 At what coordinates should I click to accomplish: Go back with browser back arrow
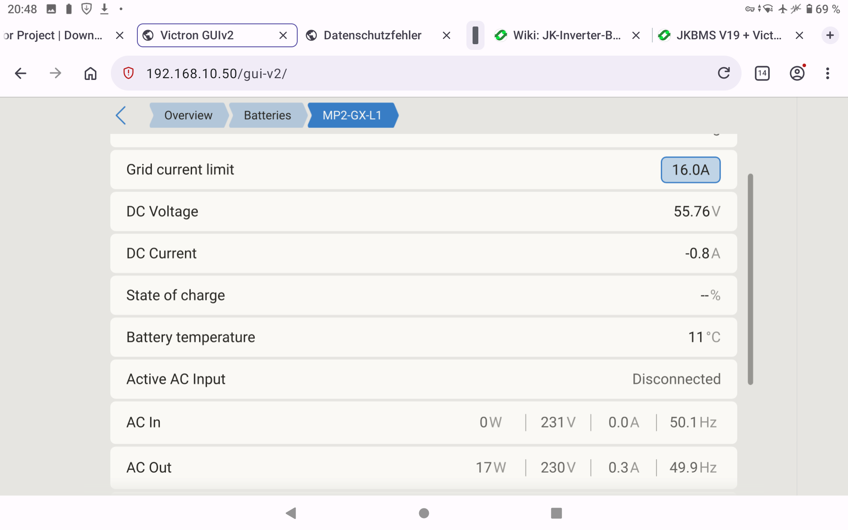pyautogui.click(x=21, y=73)
